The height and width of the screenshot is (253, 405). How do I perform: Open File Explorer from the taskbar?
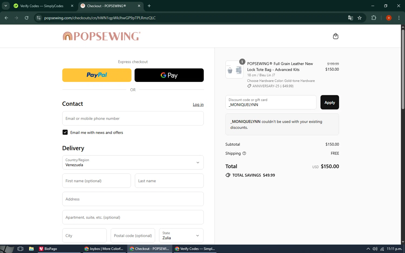click(x=31, y=249)
